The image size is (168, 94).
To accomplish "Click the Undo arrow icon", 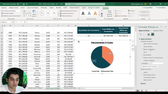I will point(27,4).
